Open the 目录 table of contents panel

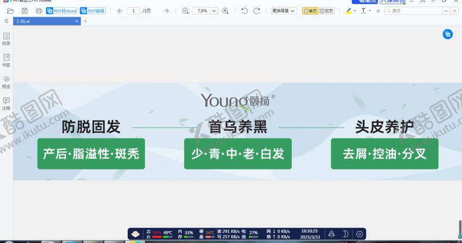pos(7,39)
